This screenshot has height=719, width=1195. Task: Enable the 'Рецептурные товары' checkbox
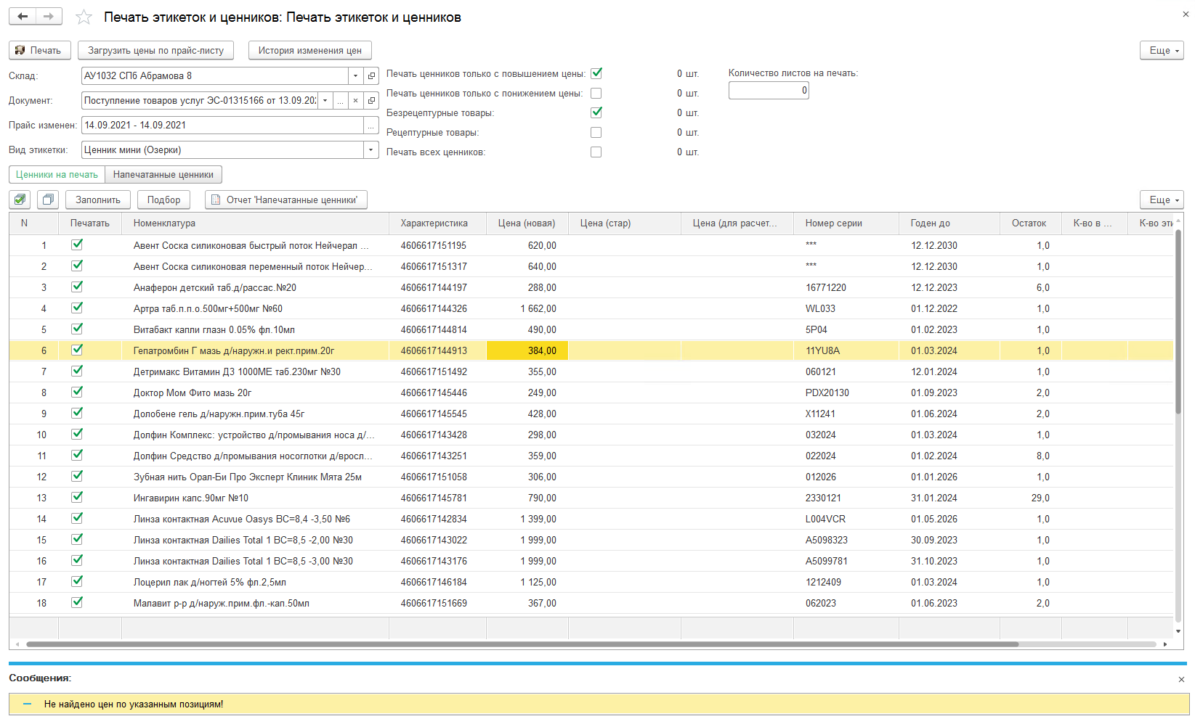(596, 133)
